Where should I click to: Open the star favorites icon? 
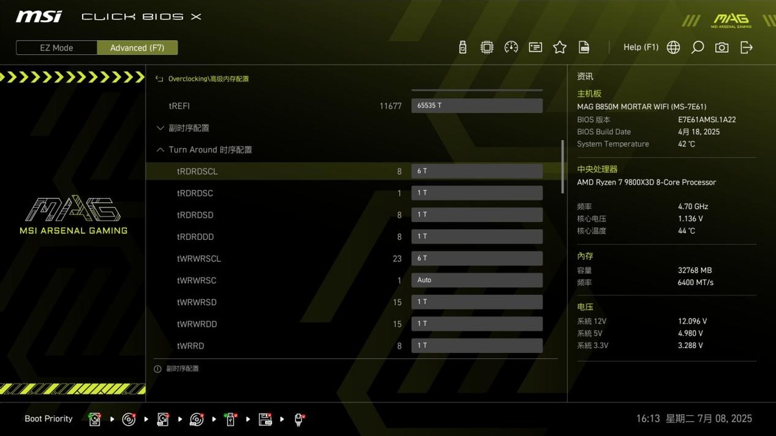click(x=560, y=47)
